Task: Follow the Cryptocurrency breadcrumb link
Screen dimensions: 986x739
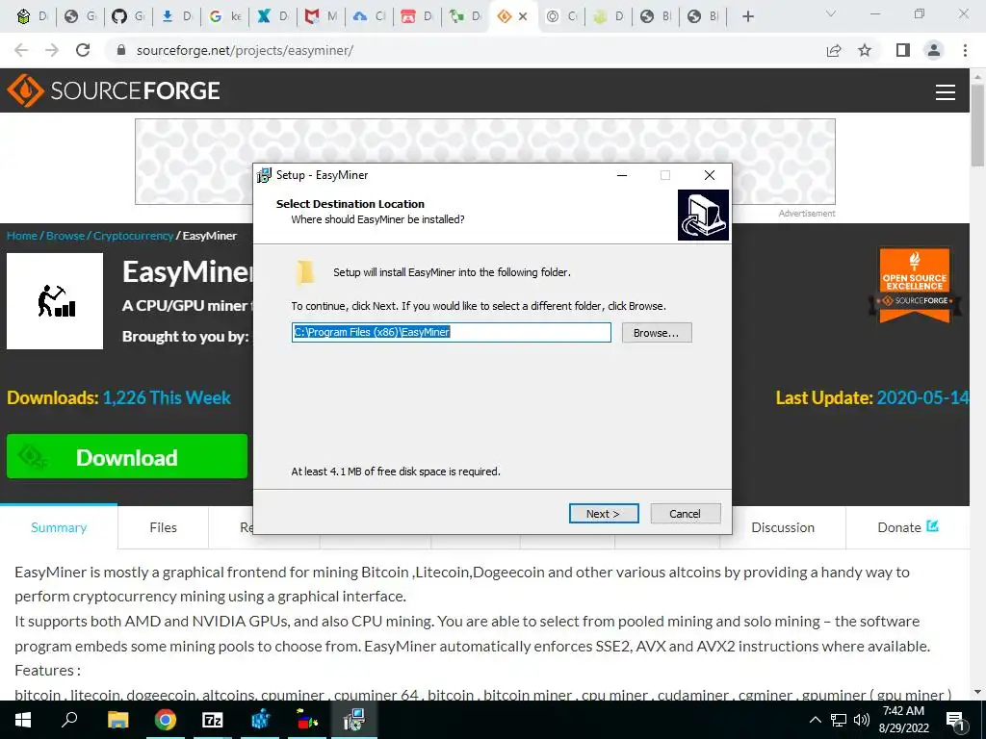Action: tap(133, 236)
